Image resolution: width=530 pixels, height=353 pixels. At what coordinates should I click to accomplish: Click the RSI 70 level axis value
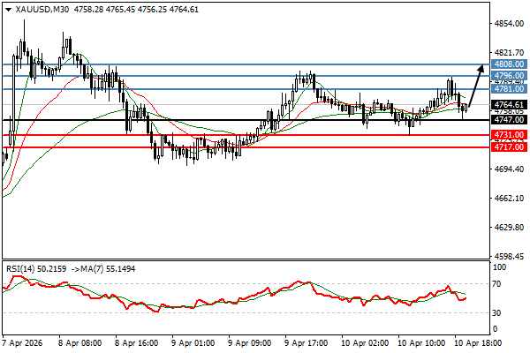click(x=498, y=283)
